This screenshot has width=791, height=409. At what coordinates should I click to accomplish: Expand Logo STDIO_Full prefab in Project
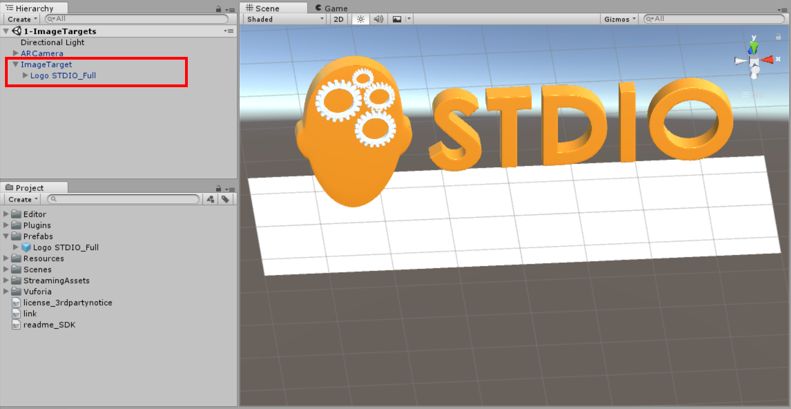pyautogui.click(x=15, y=247)
